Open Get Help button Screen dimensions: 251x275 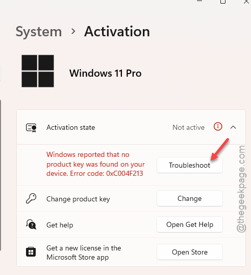pos(190,224)
